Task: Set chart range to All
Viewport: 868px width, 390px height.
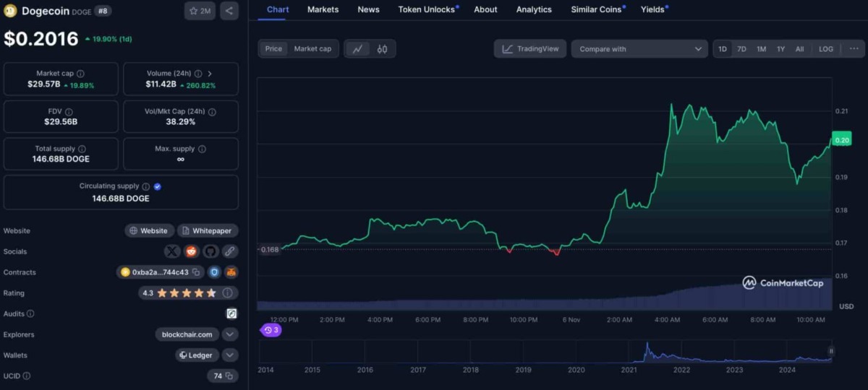Action: click(799, 49)
